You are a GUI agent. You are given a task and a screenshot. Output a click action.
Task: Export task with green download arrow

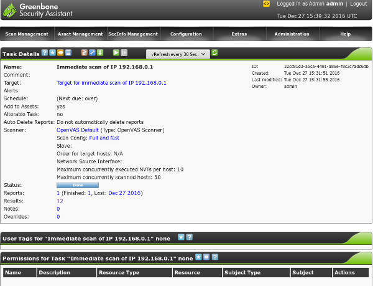coord(99,54)
